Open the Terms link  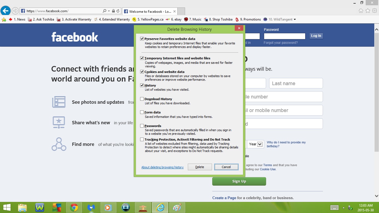(267, 165)
